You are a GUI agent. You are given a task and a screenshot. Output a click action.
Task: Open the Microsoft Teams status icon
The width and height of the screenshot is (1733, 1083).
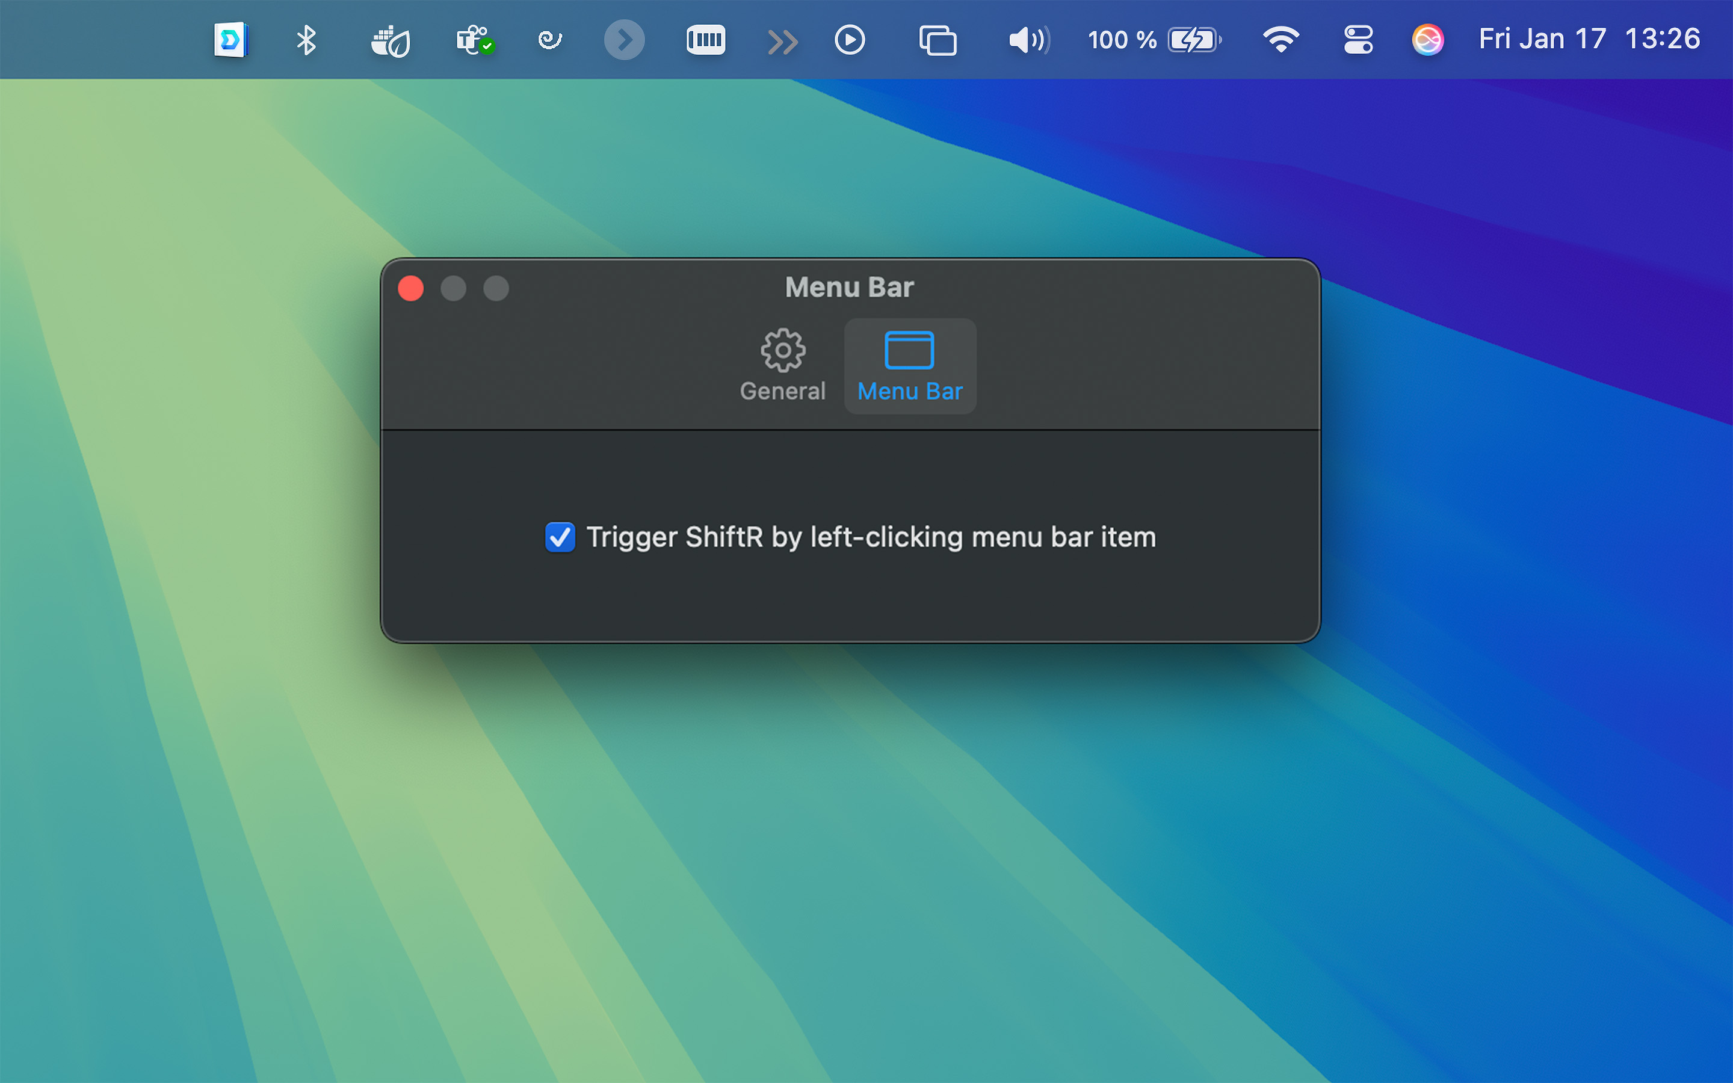click(x=474, y=40)
